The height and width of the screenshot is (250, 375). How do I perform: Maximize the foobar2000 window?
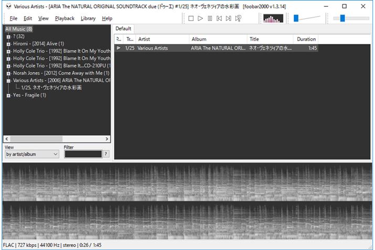tap(344, 6)
